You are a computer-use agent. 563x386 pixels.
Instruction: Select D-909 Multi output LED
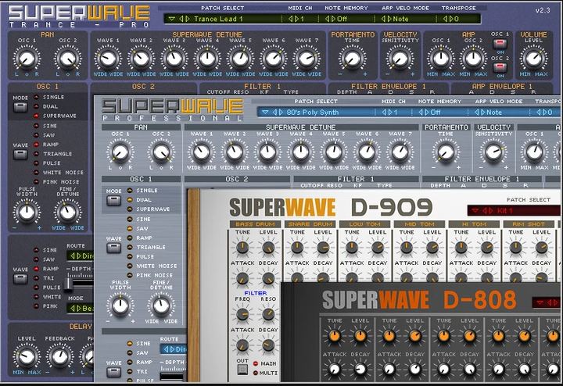[256, 373]
